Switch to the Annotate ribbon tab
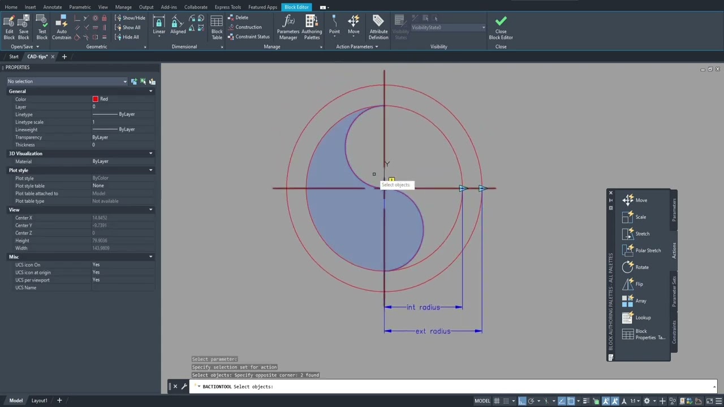The width and height of the screenshot is (724, 407). pos(53,7)
